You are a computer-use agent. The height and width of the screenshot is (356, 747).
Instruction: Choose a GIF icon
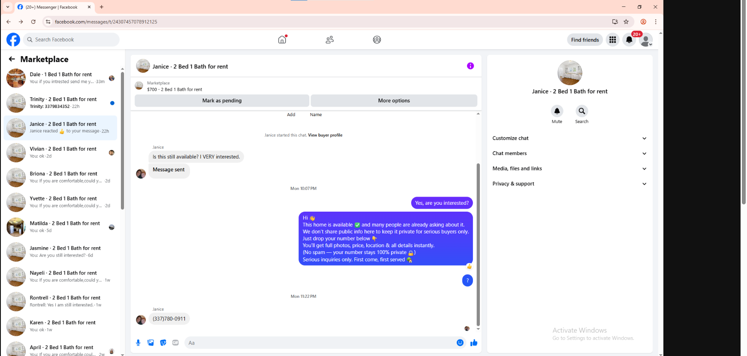(175, 343)
